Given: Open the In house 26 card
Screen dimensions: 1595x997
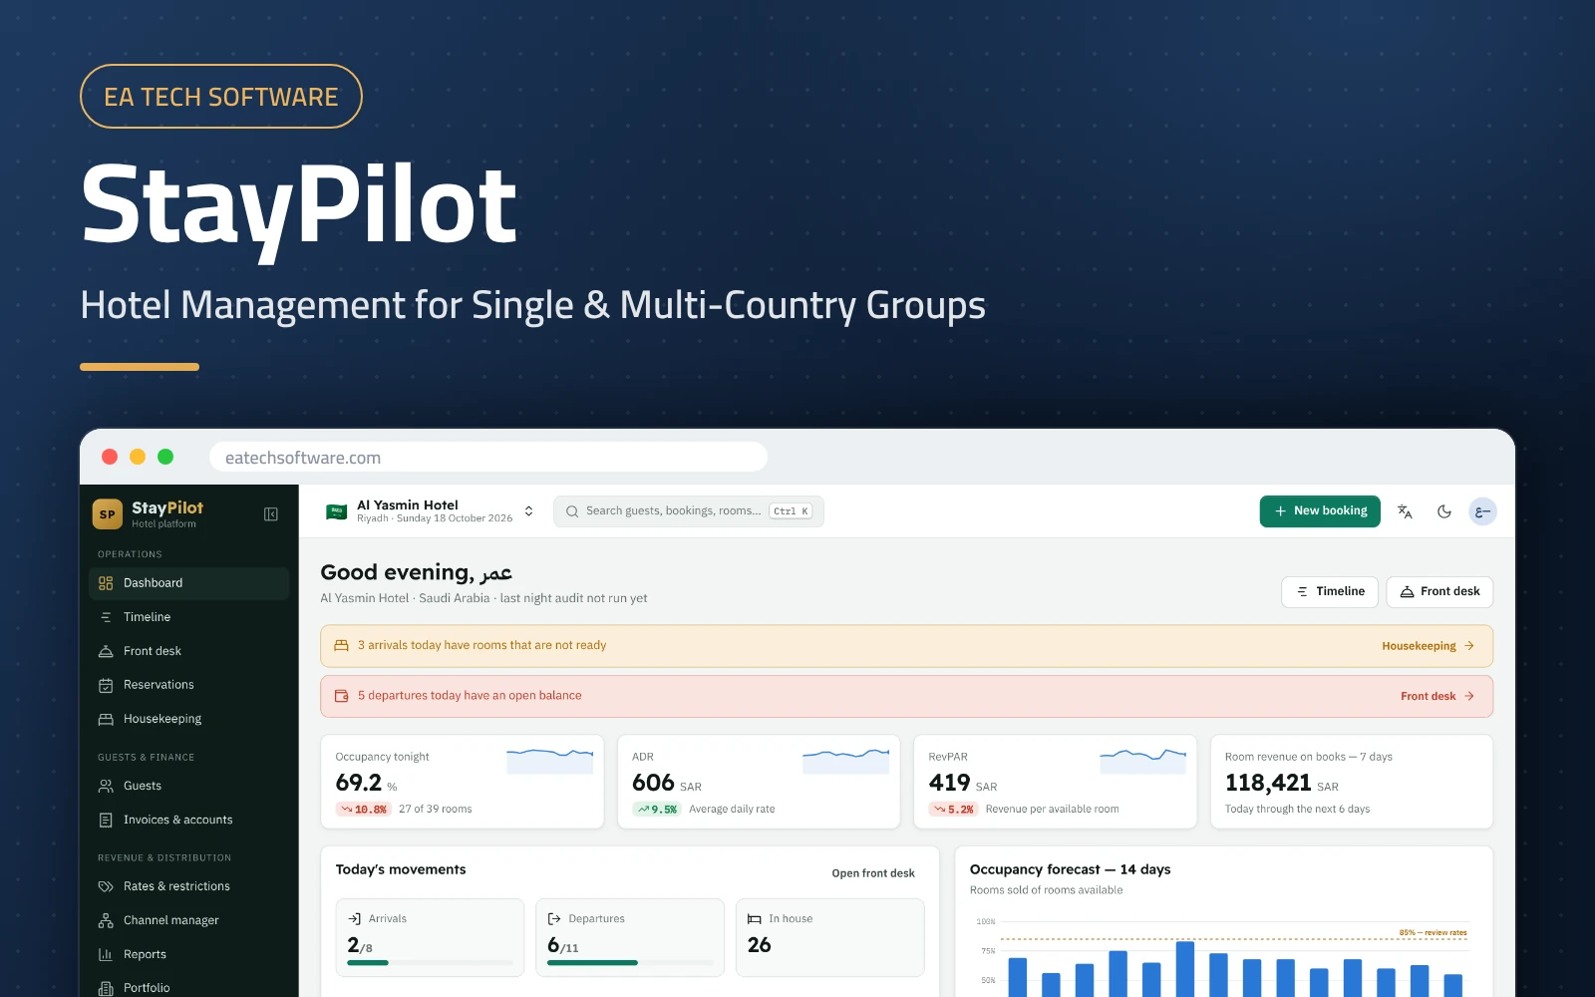Looking at the screenshot, I should click(829, 937).
